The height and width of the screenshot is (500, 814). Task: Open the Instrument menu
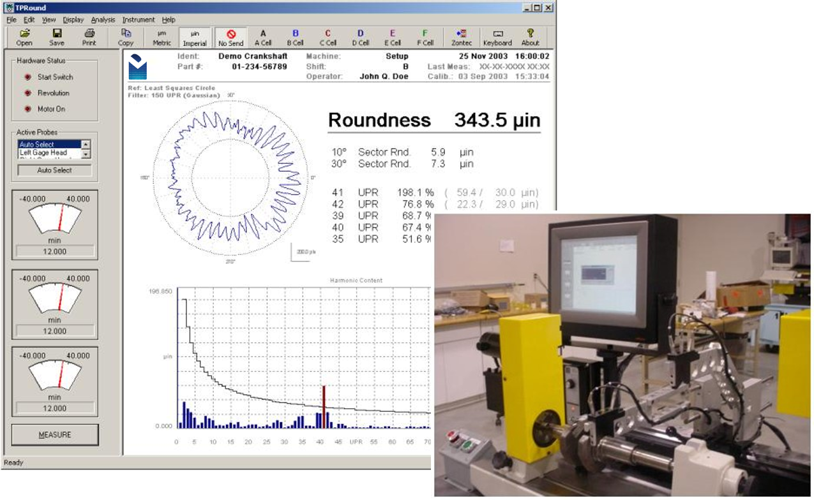pos(138,20)
